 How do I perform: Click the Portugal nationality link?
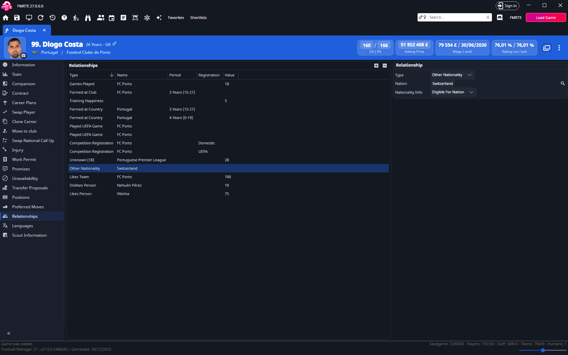coord(49,52)
